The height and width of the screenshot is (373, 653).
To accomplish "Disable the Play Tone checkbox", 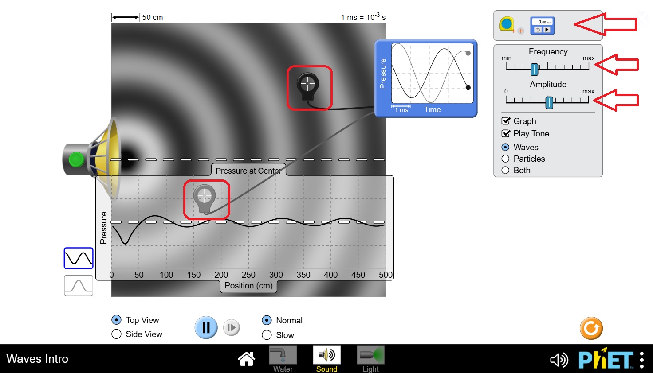I will [506, 133].
